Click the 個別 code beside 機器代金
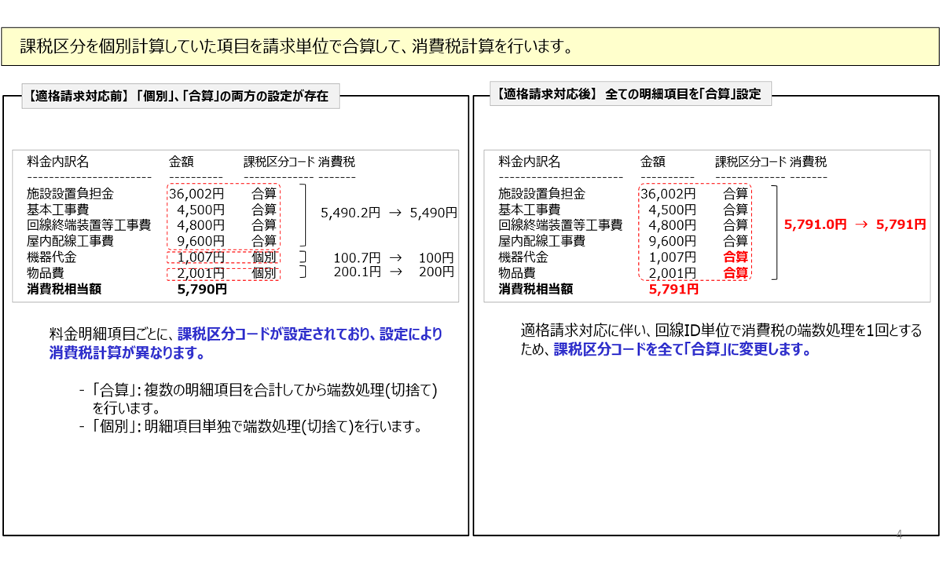 [x=264, y=257]
